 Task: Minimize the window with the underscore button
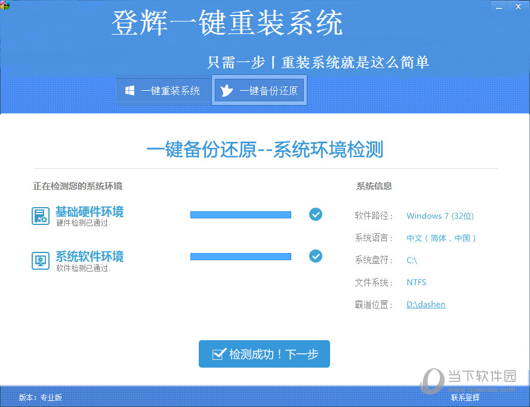coord(500,6)
